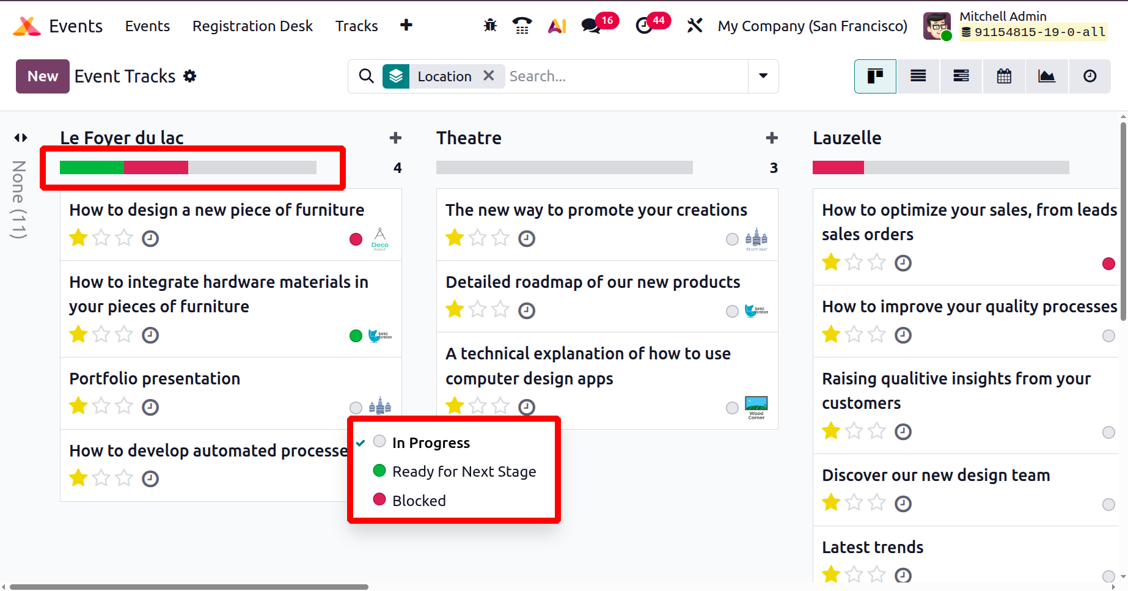Screen dimensions: 1128x591
Task: Open the search options dropdown arrow
Action: [x=763, y=76]
